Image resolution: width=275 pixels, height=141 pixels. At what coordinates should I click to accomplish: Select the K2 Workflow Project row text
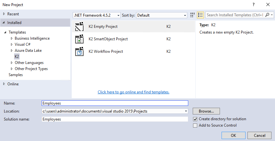[x=106, y=51]
